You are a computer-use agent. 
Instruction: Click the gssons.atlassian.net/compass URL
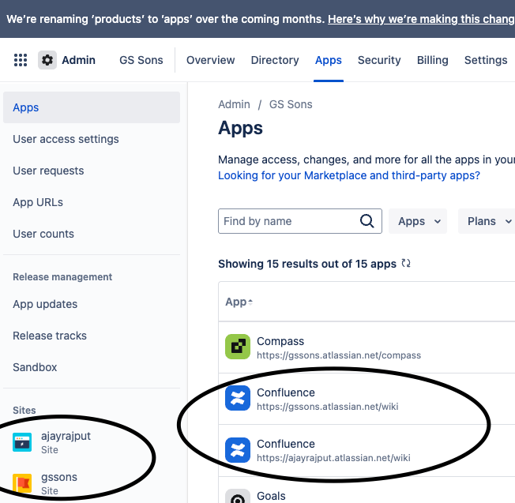tap(339, 355)
